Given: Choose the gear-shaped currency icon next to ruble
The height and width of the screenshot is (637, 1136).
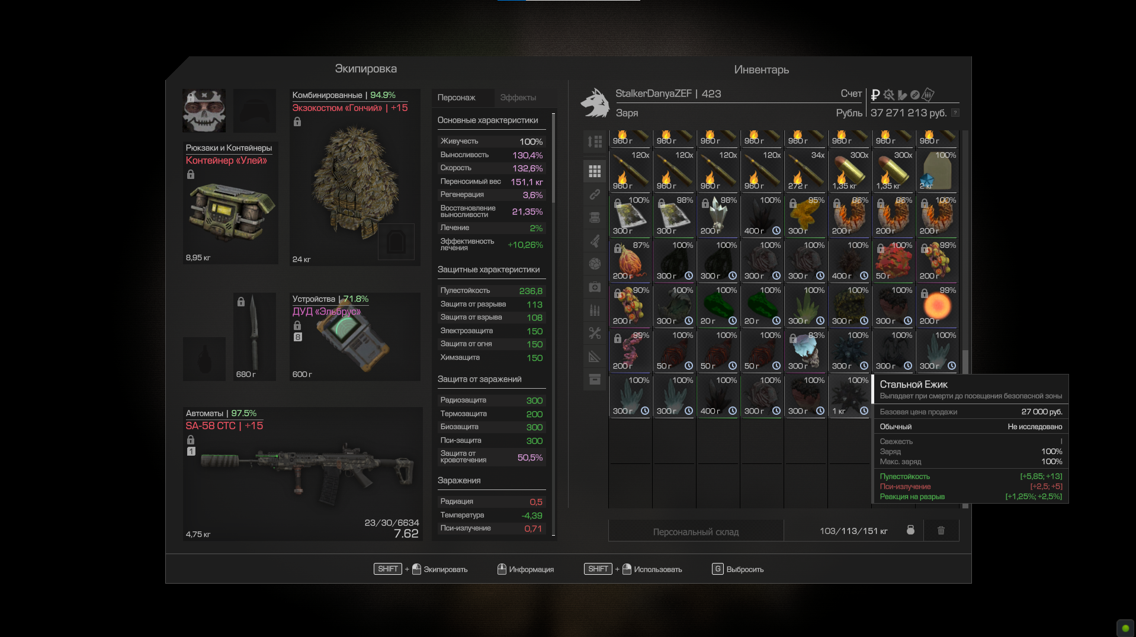Looking at the screenshot, I should pyautogui.click(x=888, y=95).
